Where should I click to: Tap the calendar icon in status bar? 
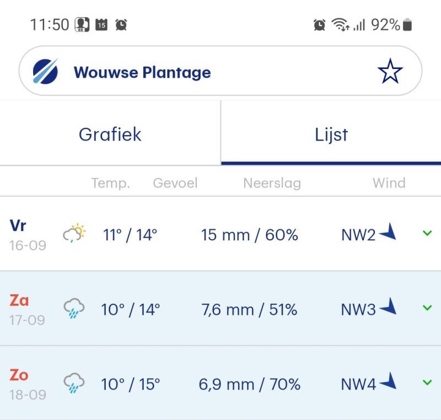coord(101,25)
